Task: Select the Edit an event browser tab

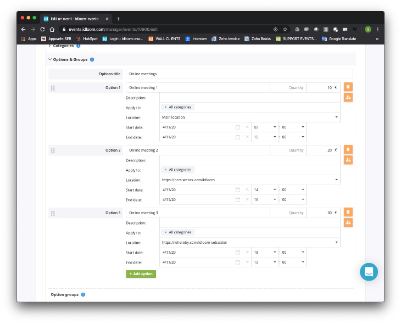Action: (x=76, y=19)
